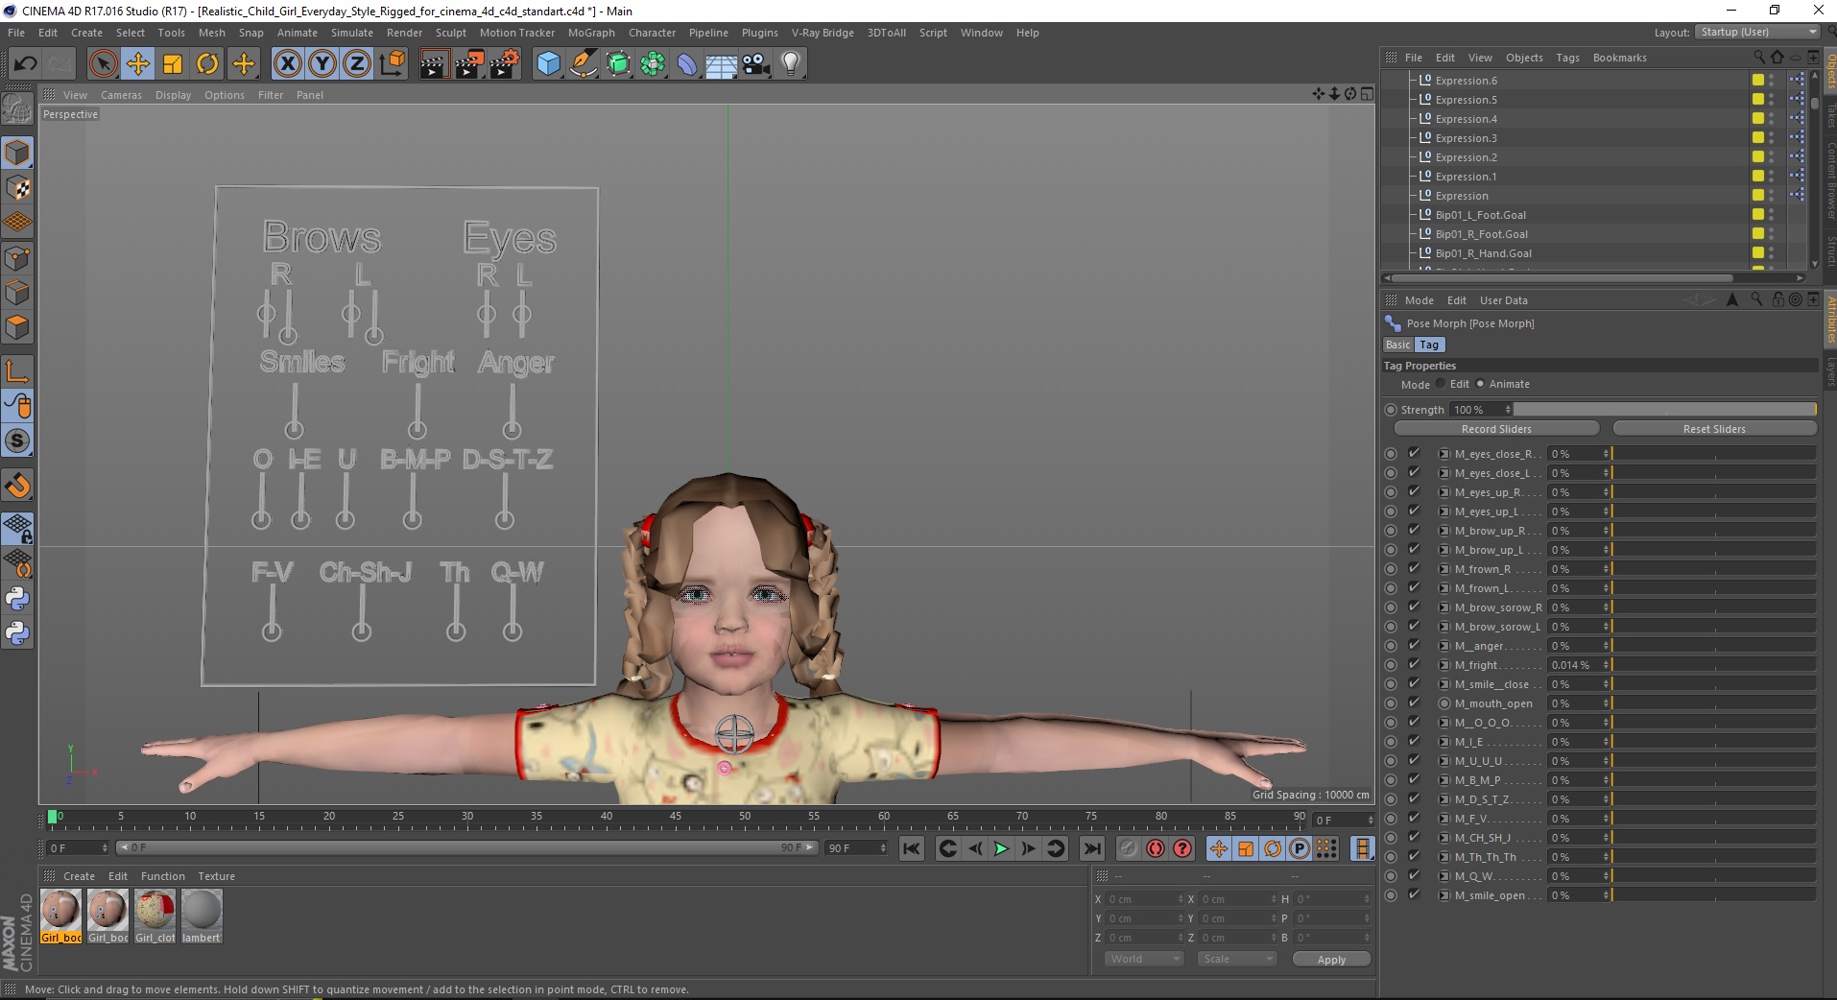Image resolution: width=1837 pixels, height=1000 pixels.
Task: Toggle Z axis lock
Action: [x=357, y=64]
